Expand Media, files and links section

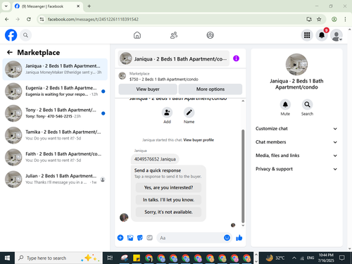(x=296, y=156)
